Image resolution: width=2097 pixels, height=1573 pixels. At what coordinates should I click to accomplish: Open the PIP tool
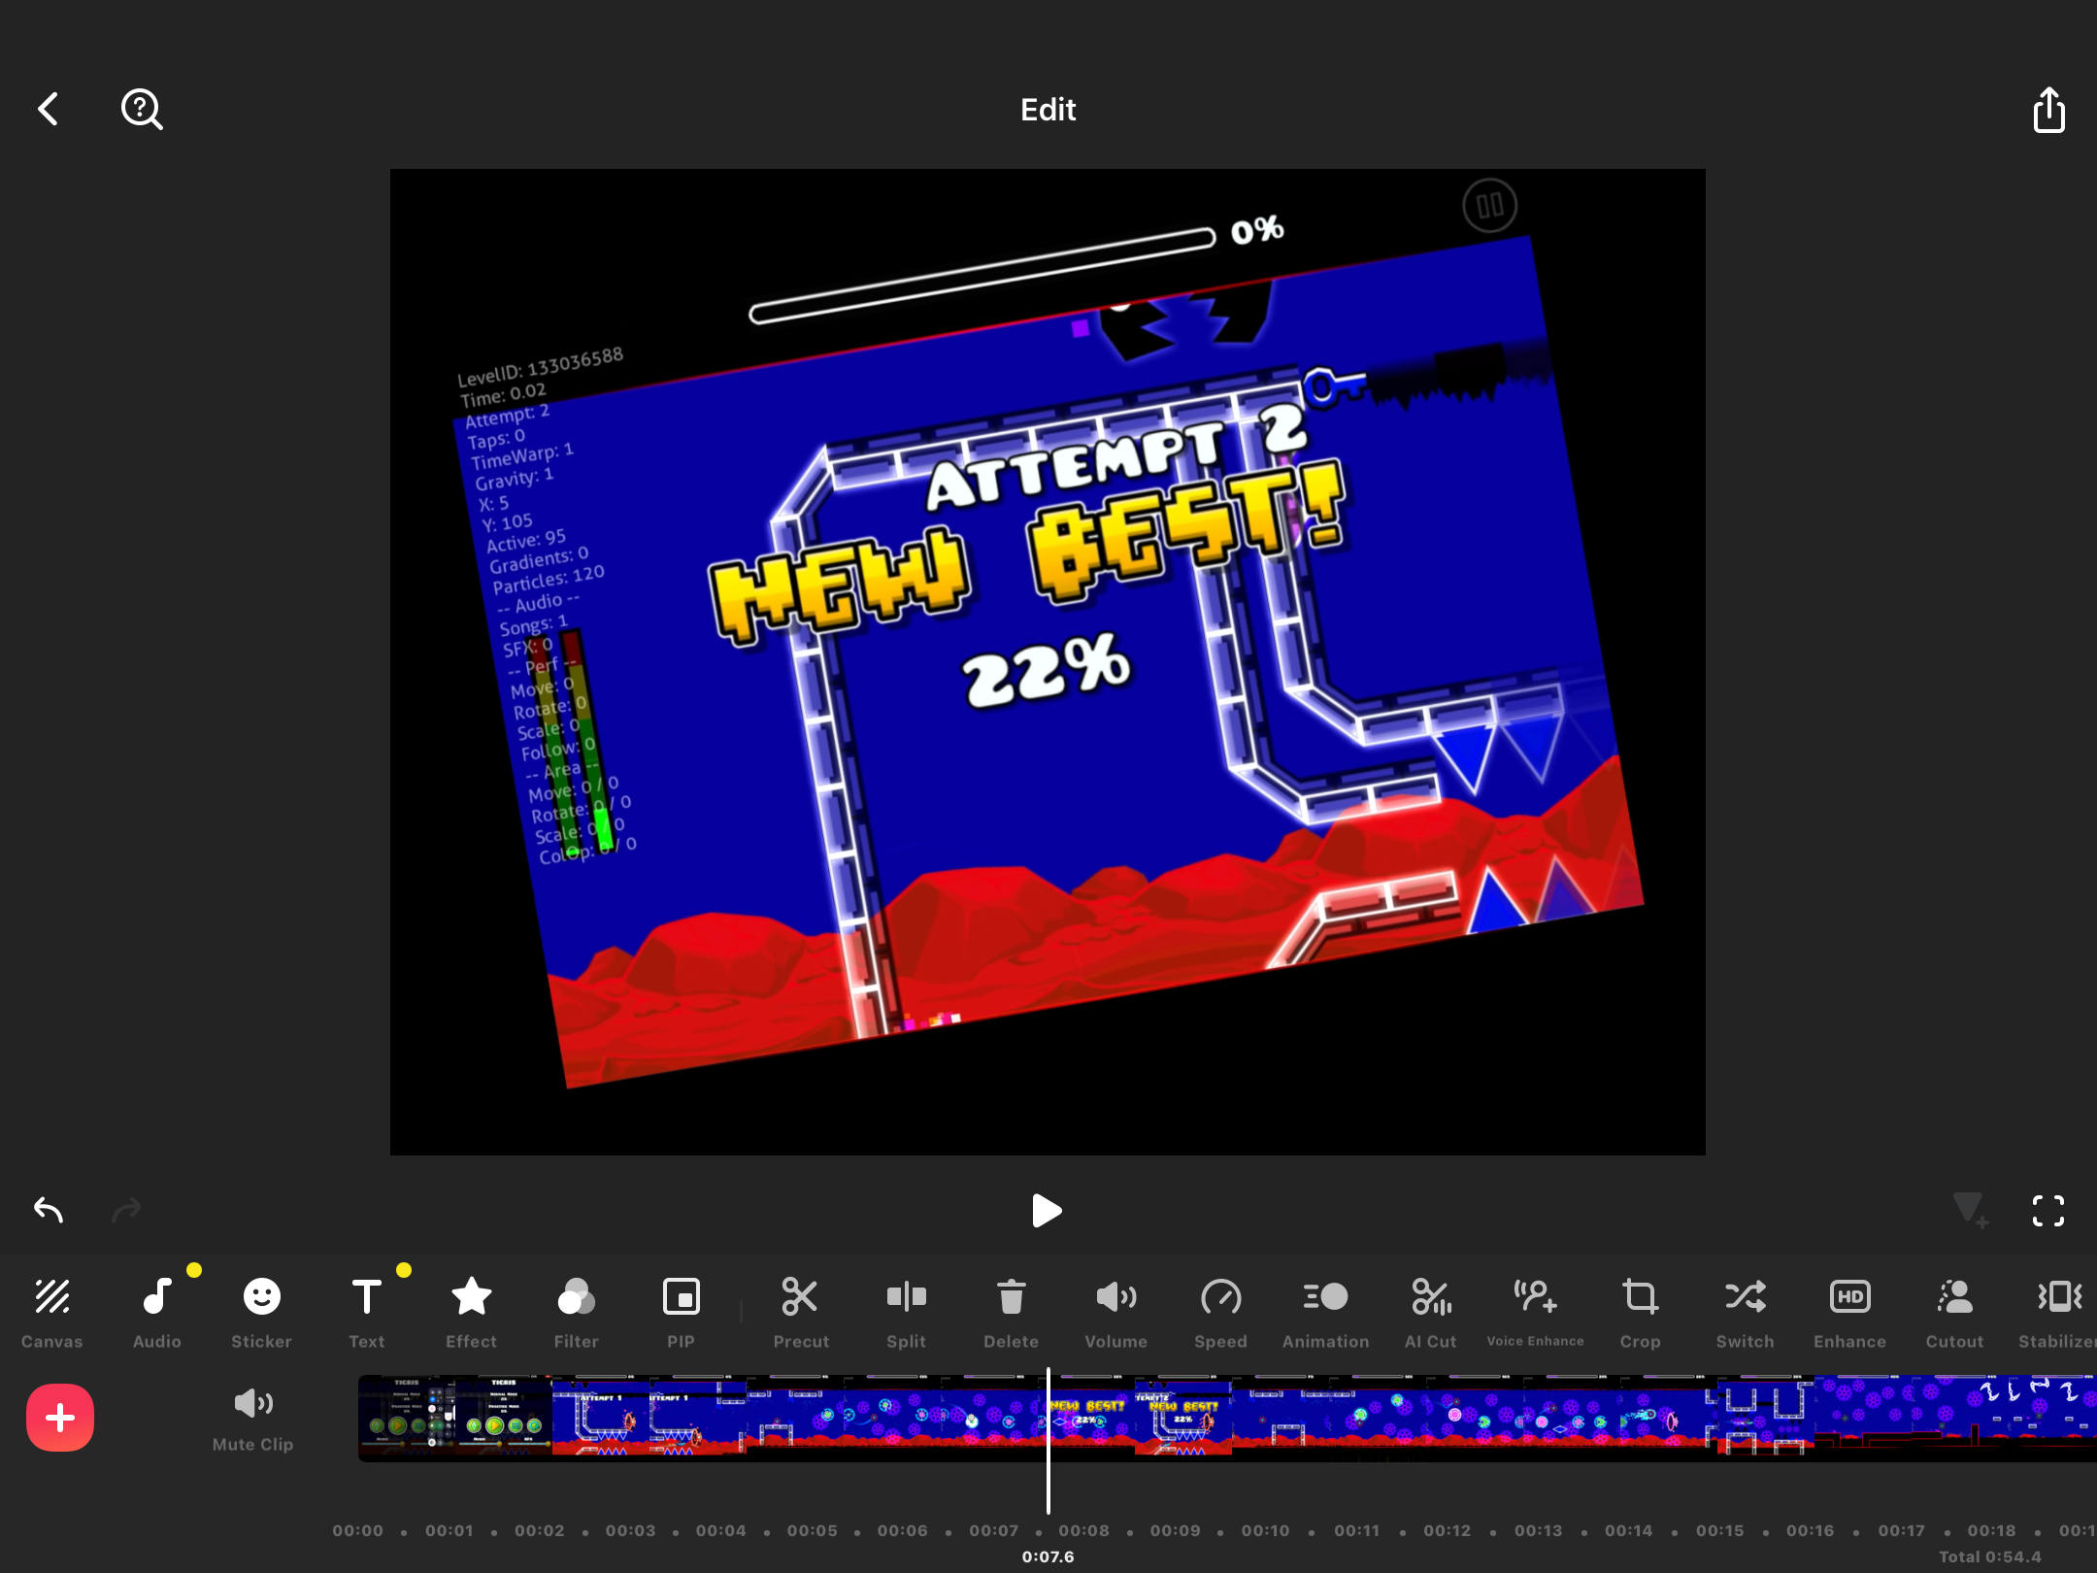(682, 1313)
